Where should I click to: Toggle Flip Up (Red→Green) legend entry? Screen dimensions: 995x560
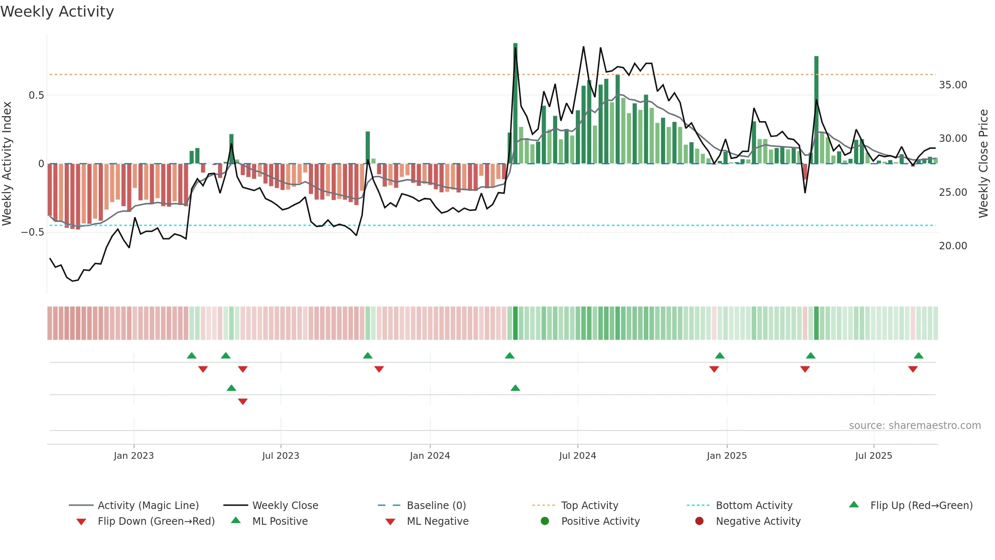coord(911,505)
